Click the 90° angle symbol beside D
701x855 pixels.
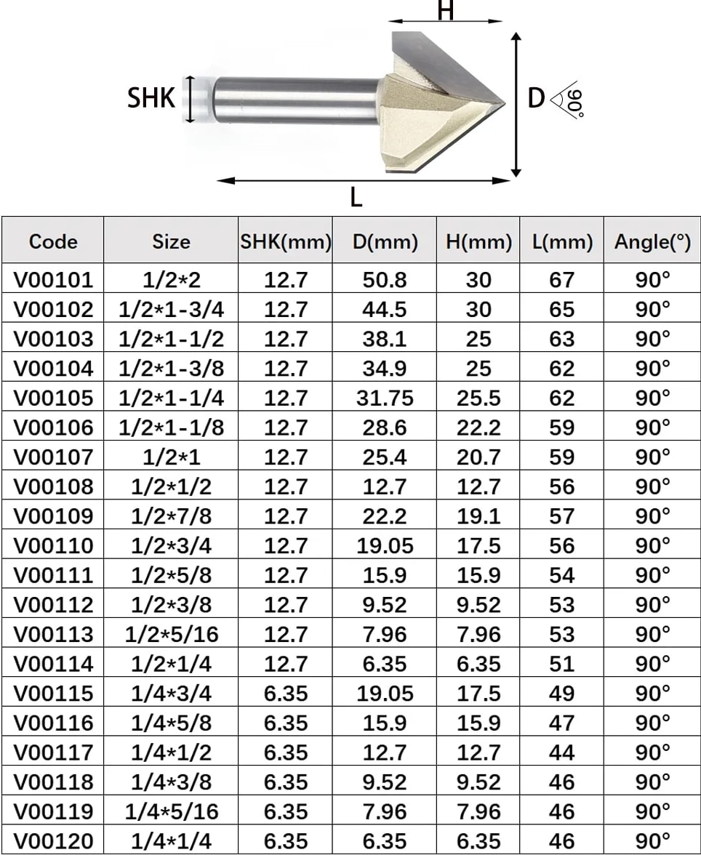(x=568, y=100)
